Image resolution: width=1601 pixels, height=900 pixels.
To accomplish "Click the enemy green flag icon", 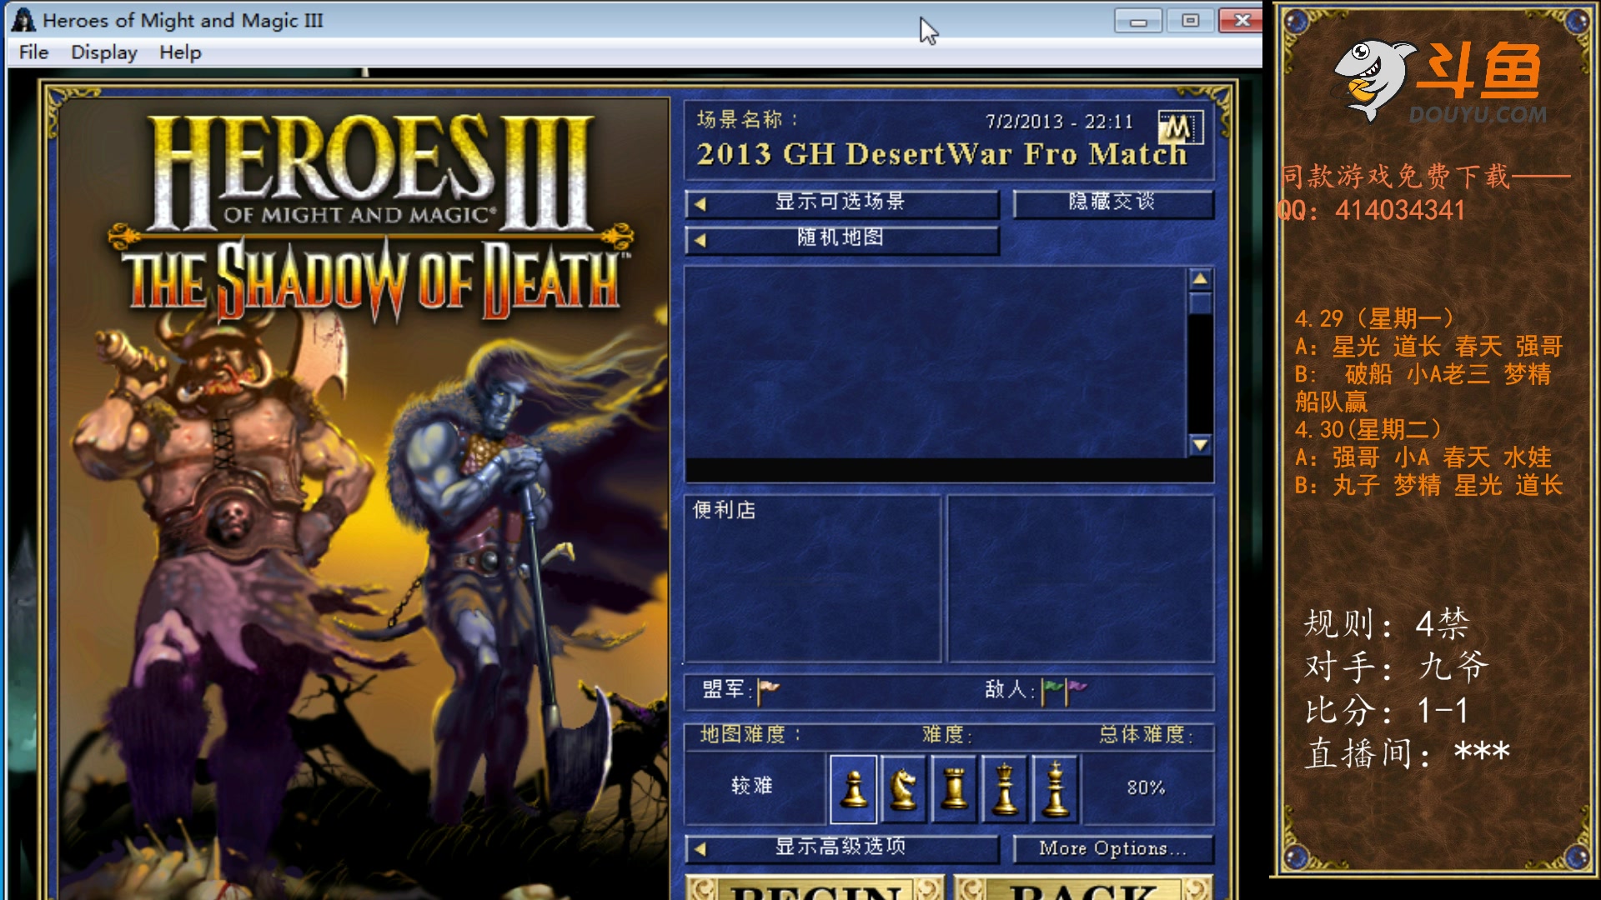I will point(1052,690).
